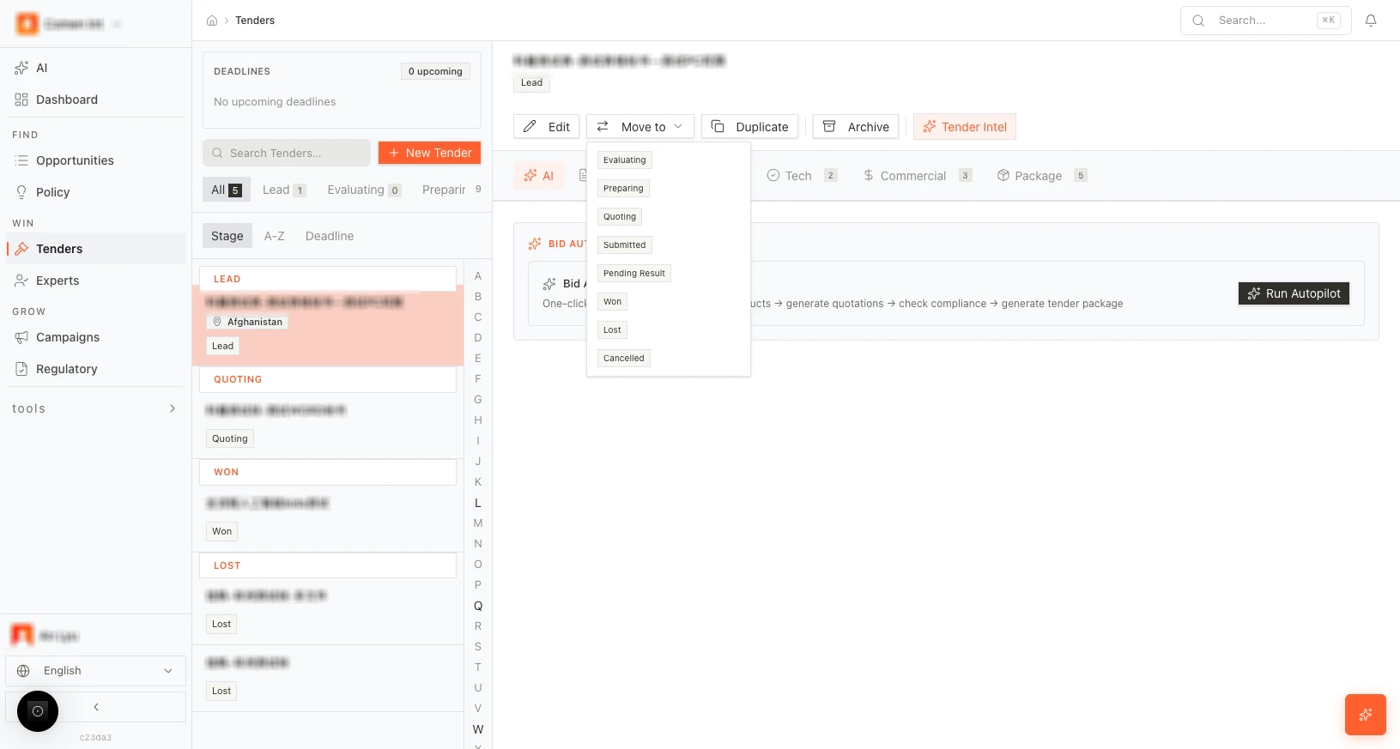Image resolution: width=1400 pixels, height=749 pixels.
Task: Click the QUOTING stage group header
Action: click(x=328, y=379)
